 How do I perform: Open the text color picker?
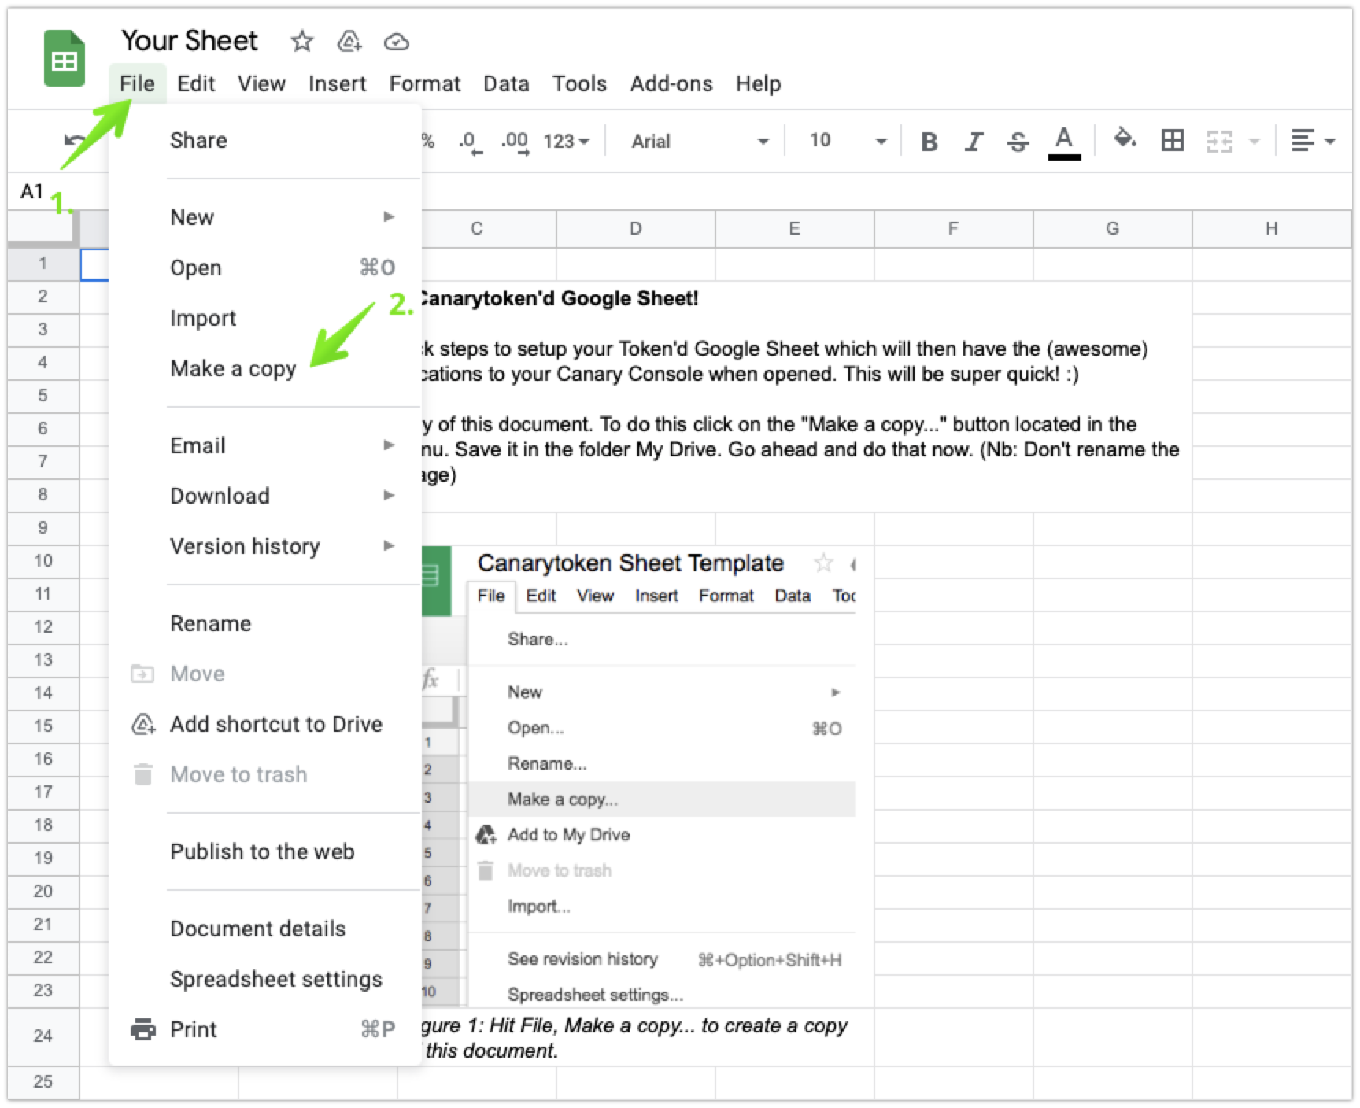click(x=1064, y=142)
